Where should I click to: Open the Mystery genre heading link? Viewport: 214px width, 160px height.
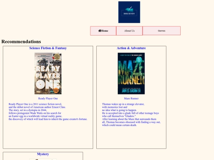tap(43, 154)
